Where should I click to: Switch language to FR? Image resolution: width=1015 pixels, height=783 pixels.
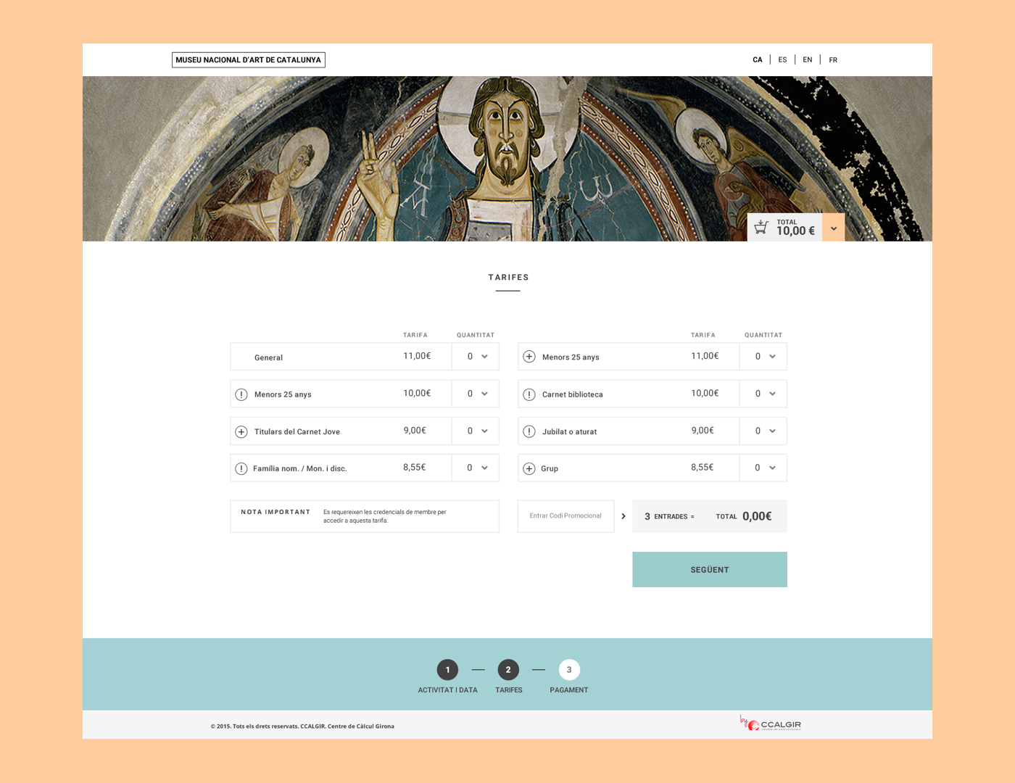pos(833,60)
